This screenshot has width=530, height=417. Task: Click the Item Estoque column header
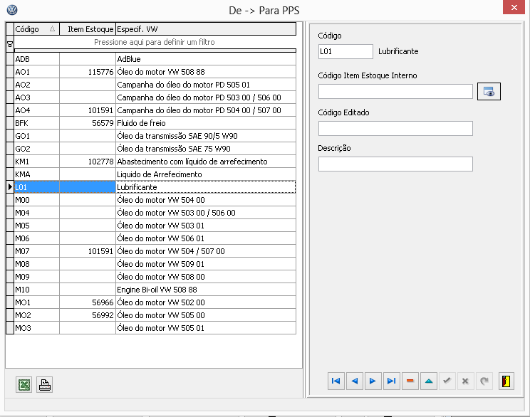click(88, 29)
